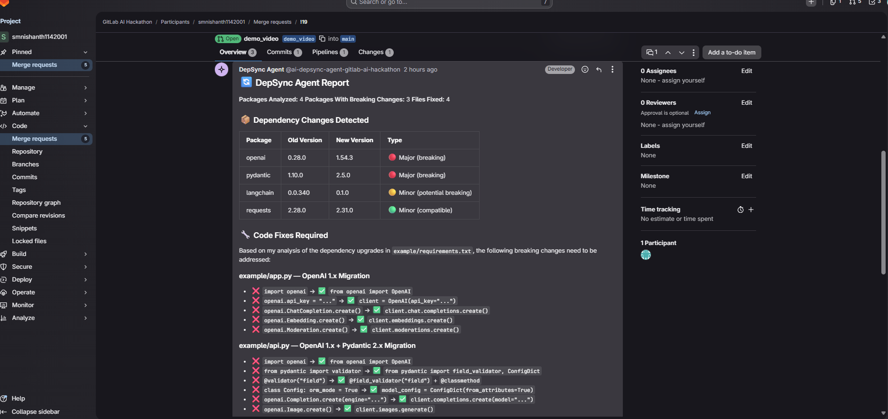This screenshot has height=419, width=888.
Task: Add time entry plus icon
Action: [x=751, y=209]
